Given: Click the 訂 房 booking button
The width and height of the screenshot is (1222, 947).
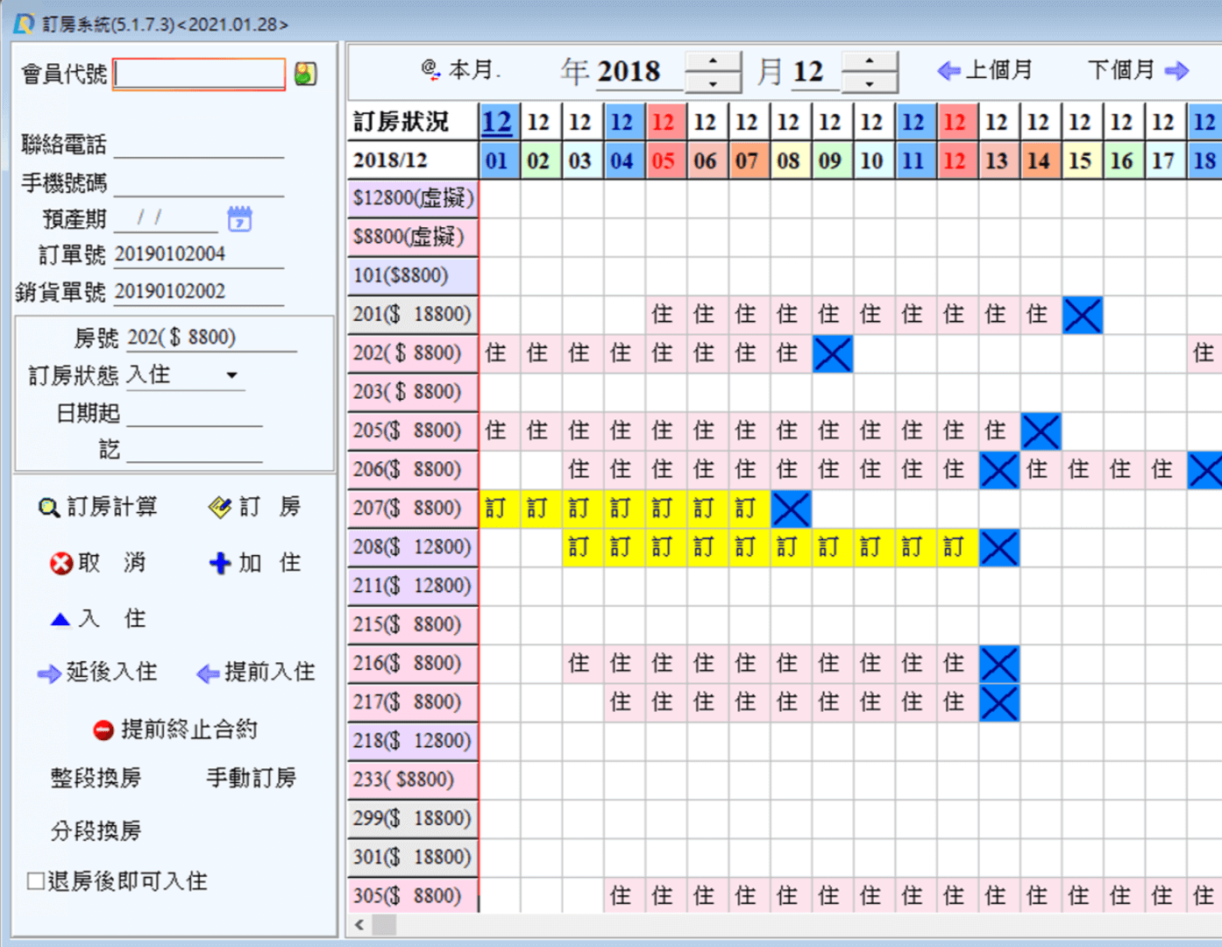Looking at the screenshot, I should (255, 507).
